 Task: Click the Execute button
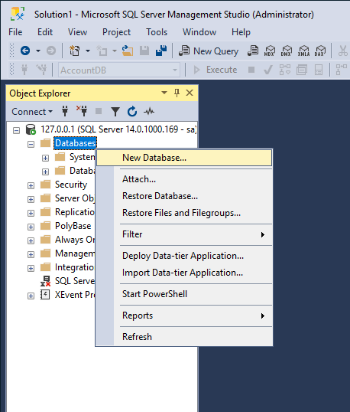coord(215,70)
